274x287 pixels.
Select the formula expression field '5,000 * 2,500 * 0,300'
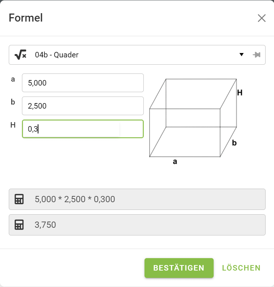(x=146, y=199)
